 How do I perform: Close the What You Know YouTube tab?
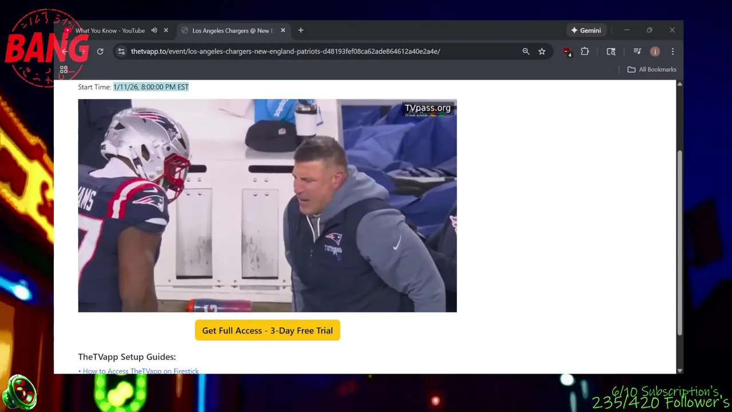click(166, 30)
